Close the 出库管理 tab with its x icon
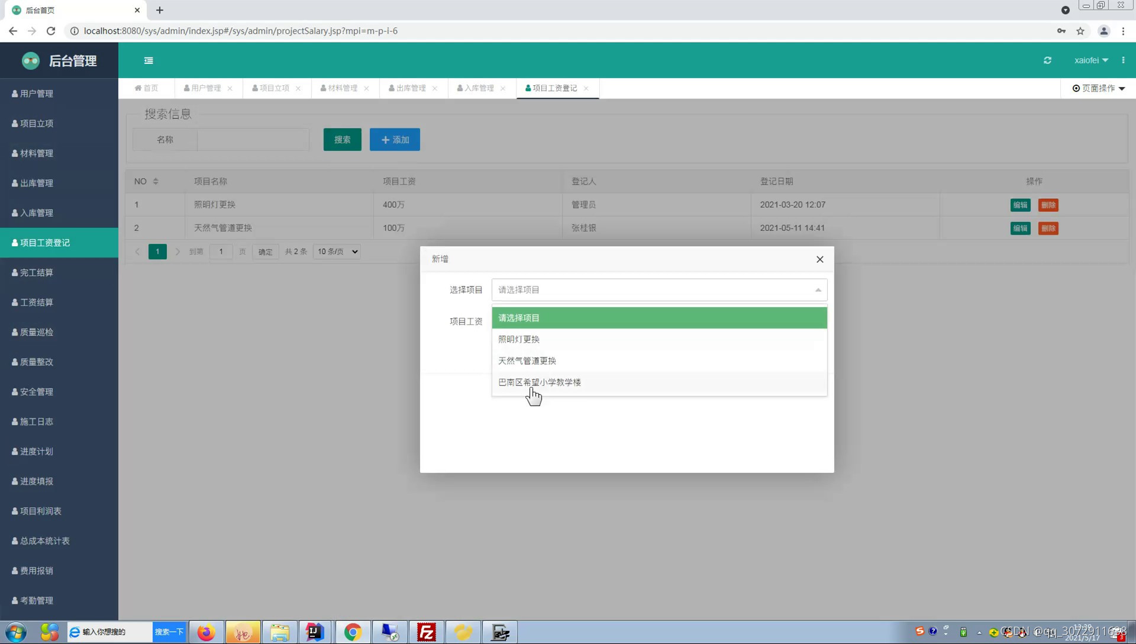 (x=435, y=88)
